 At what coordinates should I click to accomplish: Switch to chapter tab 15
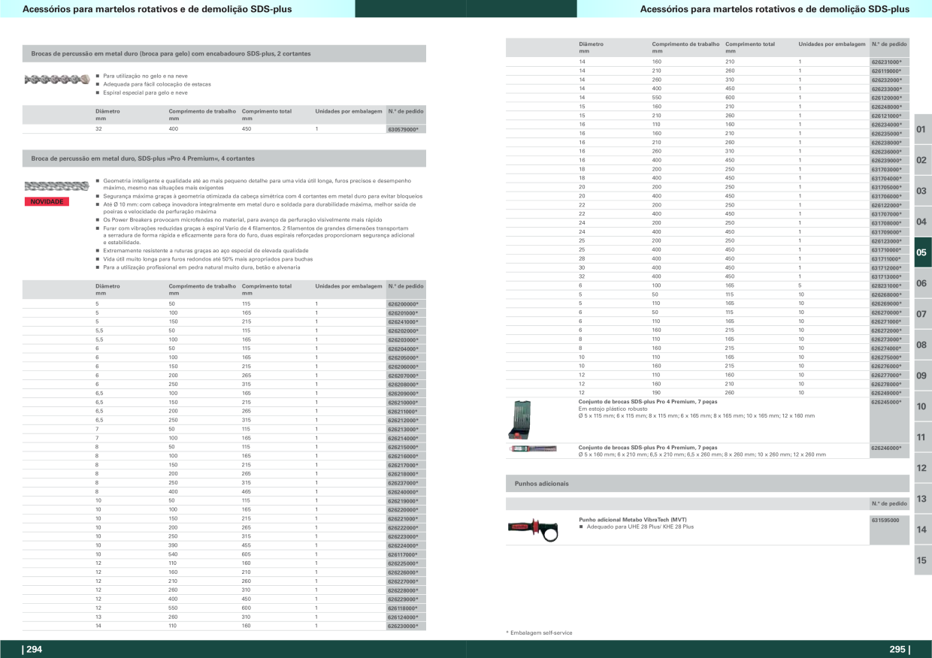(922, 560)
